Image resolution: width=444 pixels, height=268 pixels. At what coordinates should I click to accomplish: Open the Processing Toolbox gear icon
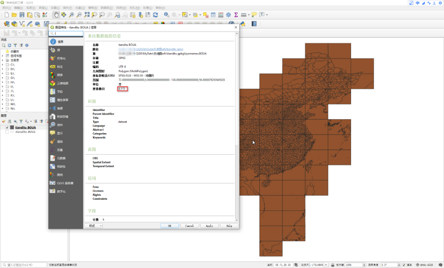coord(229,15)
